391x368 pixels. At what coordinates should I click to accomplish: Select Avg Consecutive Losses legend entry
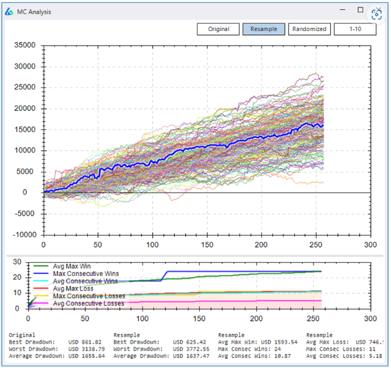coord(89,303)
